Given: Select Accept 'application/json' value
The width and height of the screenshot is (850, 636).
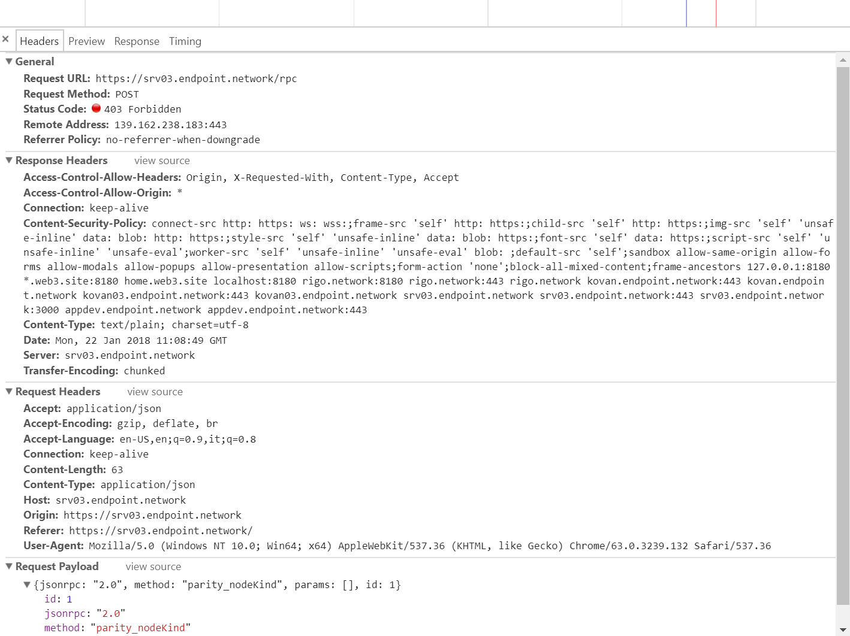Looking at the screenshot, I should click(114, 408).
